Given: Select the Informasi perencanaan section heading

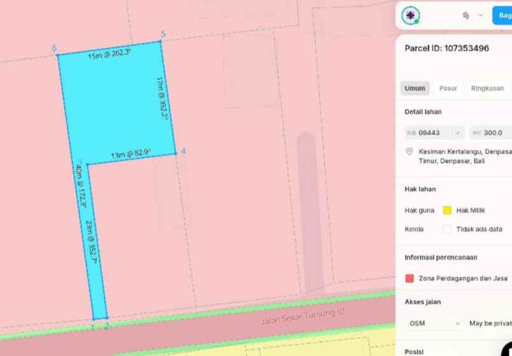Looking at the screenshot, I should tap(441, 257).
